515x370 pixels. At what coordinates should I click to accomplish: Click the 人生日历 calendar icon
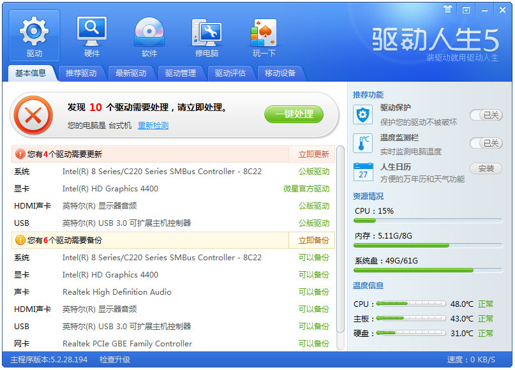pos(363,172)
